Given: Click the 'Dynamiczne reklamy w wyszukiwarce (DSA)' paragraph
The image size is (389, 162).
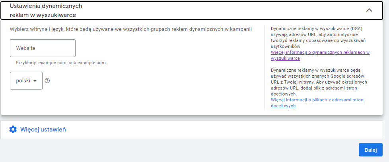Looking at the screenshot, I should [318, 37].
